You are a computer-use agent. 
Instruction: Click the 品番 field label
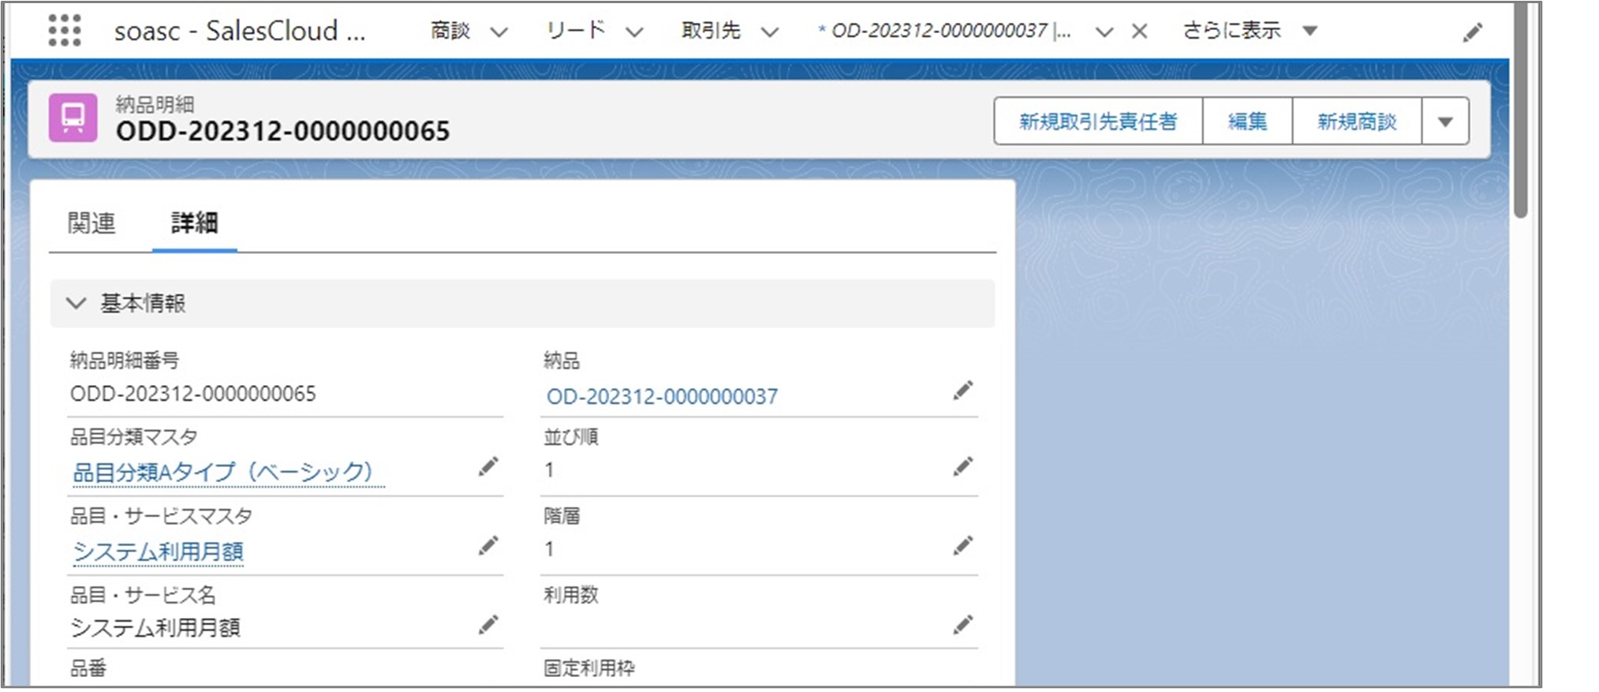tap(88, 668)
